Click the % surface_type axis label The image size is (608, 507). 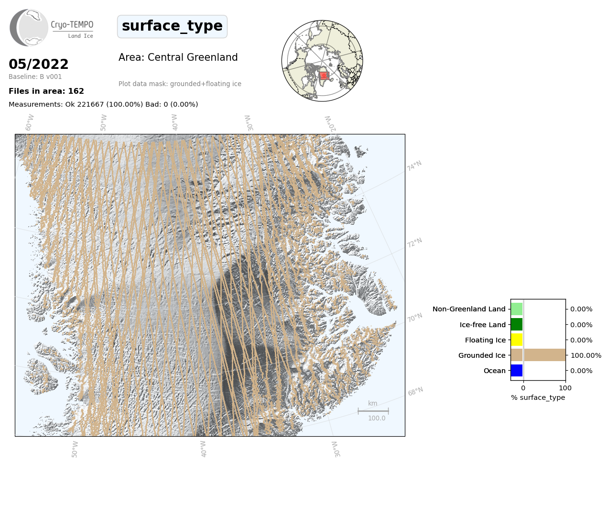[x=538, y=397]
